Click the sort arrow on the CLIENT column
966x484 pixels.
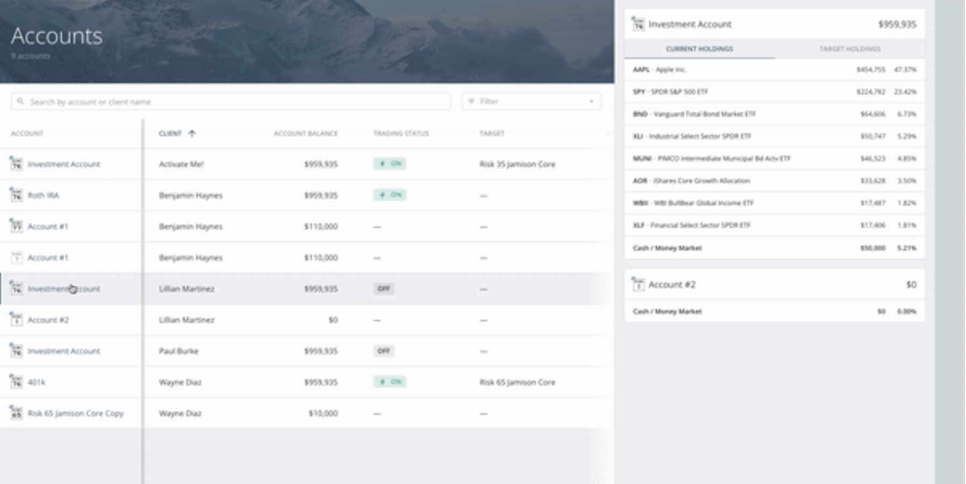[193, 134]
